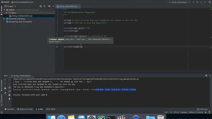Image resolution: width=212 pixels, height=119 pixels.
Task: Click the restore layout icon in the Run sidebar
Action: (5, 88)
